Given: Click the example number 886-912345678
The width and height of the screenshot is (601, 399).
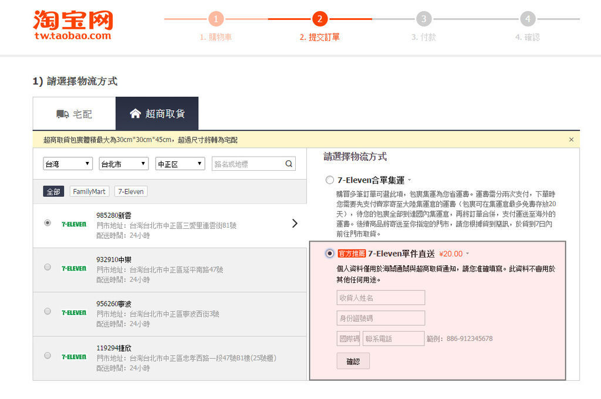Looking at the screenshot, I should (x=470, y=339).
